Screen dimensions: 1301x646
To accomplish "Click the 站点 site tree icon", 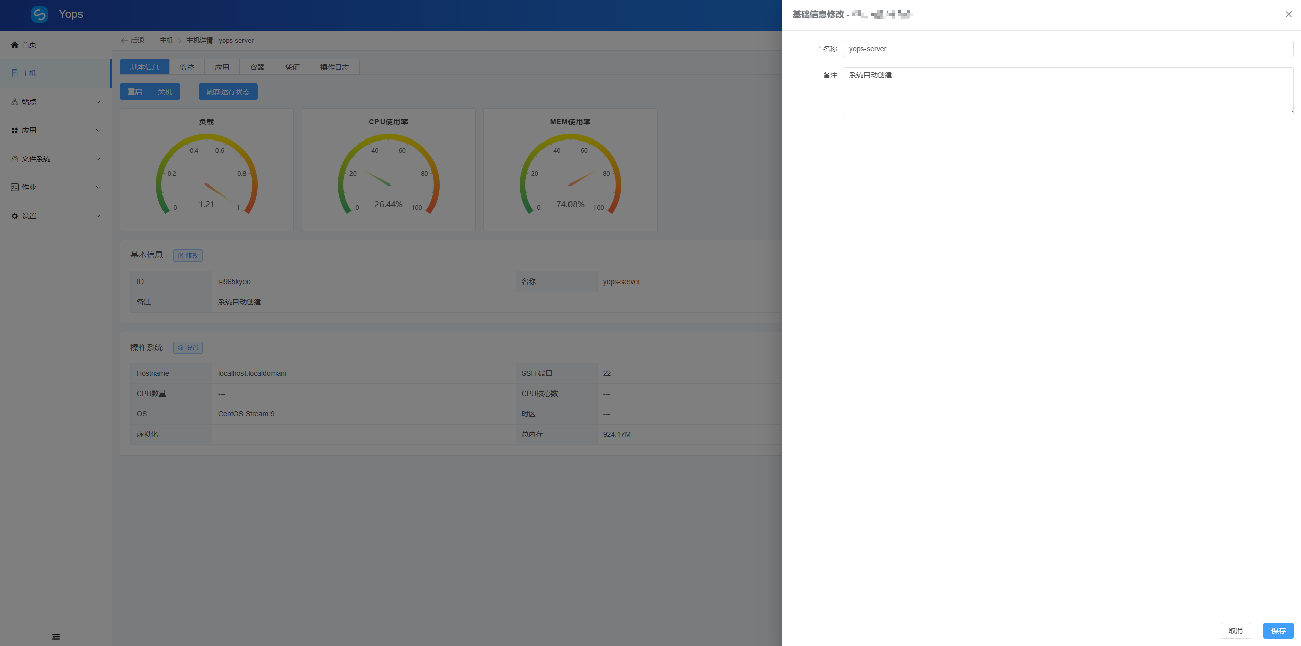I will point(15,102).
